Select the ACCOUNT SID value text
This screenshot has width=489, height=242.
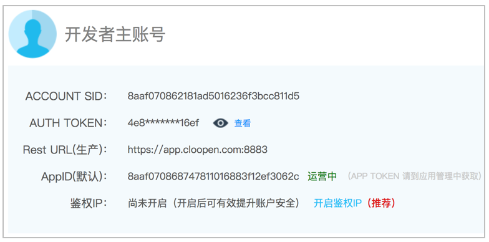click(213, 96)
